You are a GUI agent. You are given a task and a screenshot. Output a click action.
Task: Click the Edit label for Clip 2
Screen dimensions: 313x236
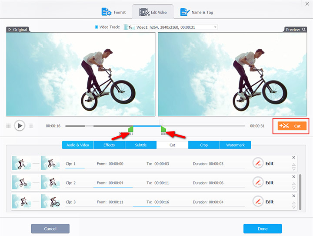tap(269, 182)
